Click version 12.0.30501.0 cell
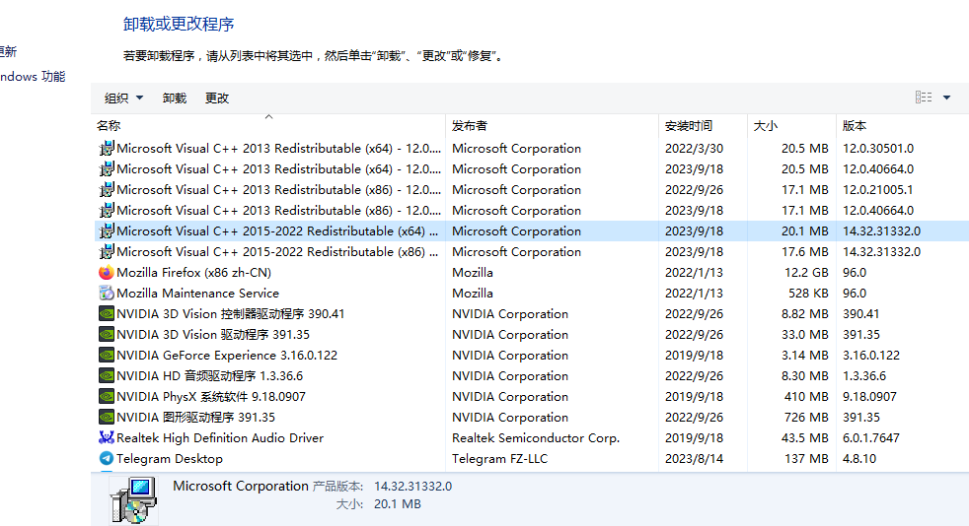969x526 pixels. pyautogui.click(x=878, y=148)
